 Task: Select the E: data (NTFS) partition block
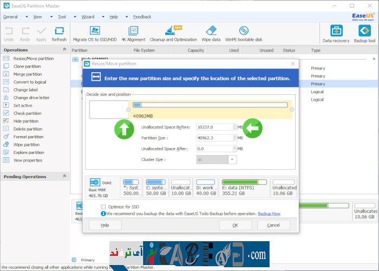click(244, 188)
